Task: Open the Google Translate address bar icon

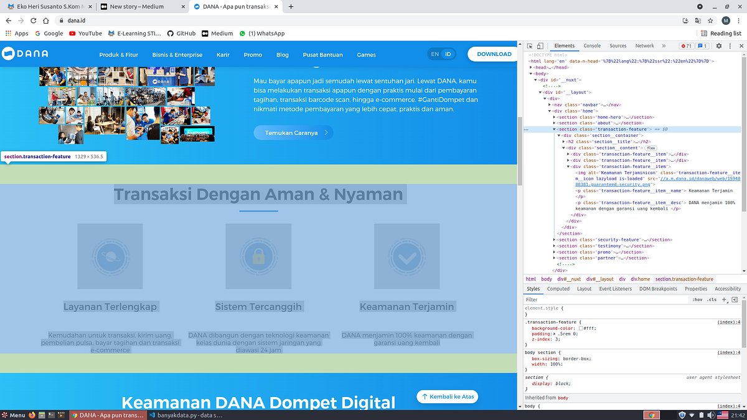Action: (697, 21)
